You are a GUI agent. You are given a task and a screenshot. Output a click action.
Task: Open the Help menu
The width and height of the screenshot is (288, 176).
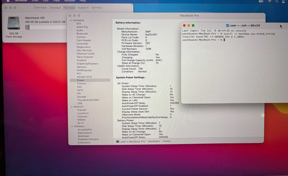[83, 1]
